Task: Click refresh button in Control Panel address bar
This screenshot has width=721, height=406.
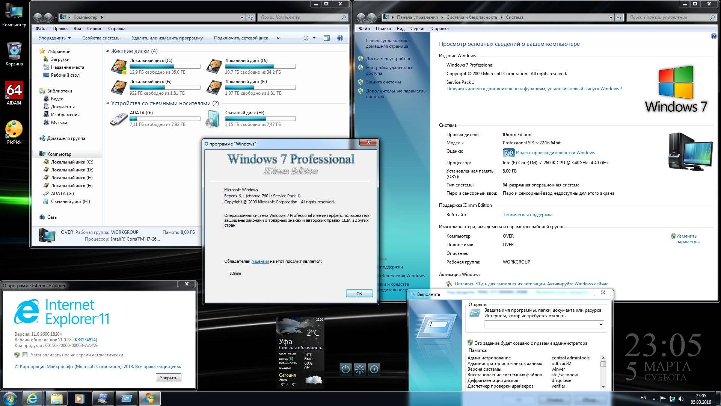Action: [x=619, y=17]
